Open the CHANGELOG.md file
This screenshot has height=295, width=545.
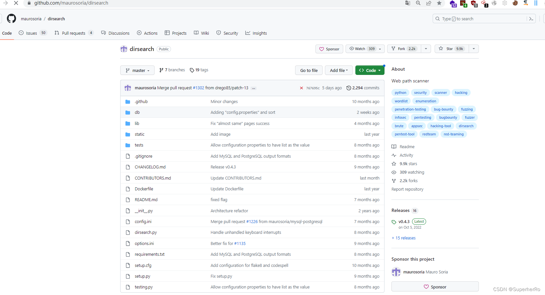click(x=150, y=167)
